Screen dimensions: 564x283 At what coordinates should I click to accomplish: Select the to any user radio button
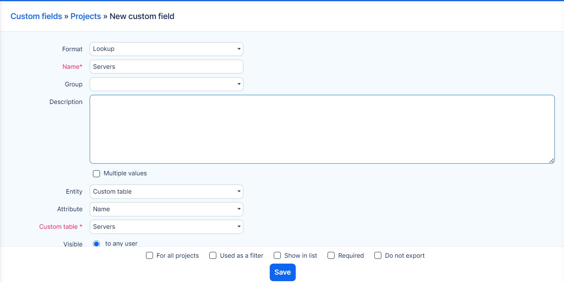(x=96, y=243)
